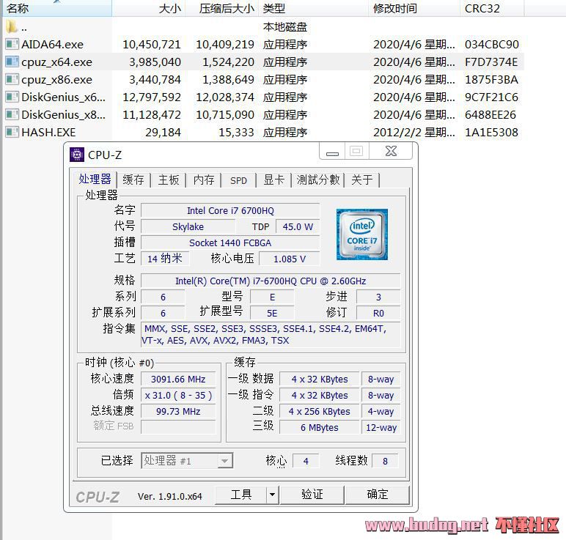Click the bus speed value 99.73 MHz
Viewport: 566px width, 540px height.
(x=178, y=412)
